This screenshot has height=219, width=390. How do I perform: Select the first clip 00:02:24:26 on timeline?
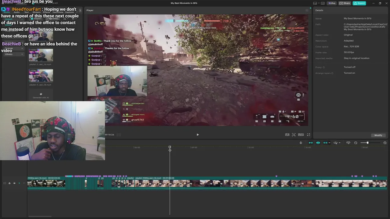pyautogui.click(x=46, y=183)
